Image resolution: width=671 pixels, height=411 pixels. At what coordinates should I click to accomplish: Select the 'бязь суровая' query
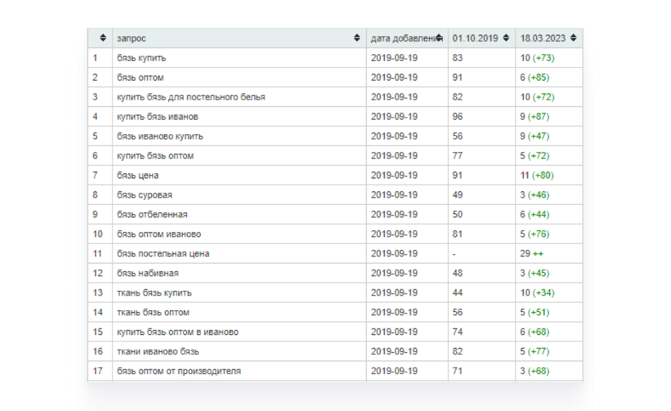click(x=144, y=195)
